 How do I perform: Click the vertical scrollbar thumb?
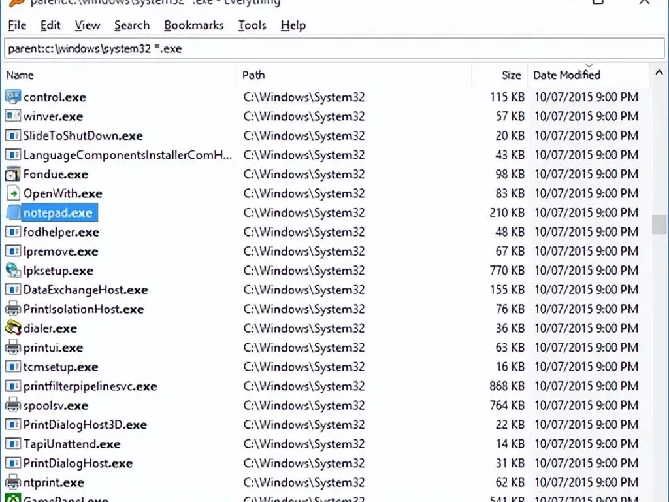[659, 225]
